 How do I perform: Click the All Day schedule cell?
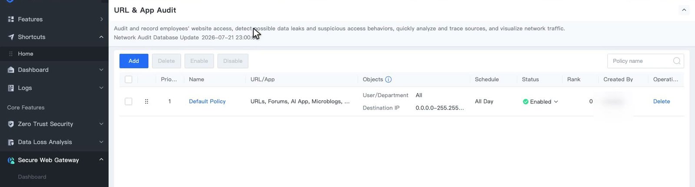(x=484, y=101)
